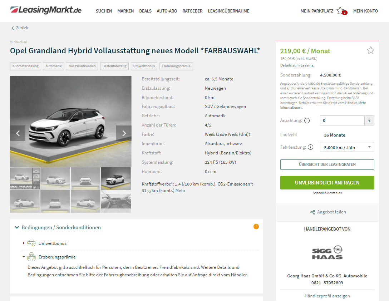Open the DEALS menu item
Screen dimensions: 389x301
point(146,11)
